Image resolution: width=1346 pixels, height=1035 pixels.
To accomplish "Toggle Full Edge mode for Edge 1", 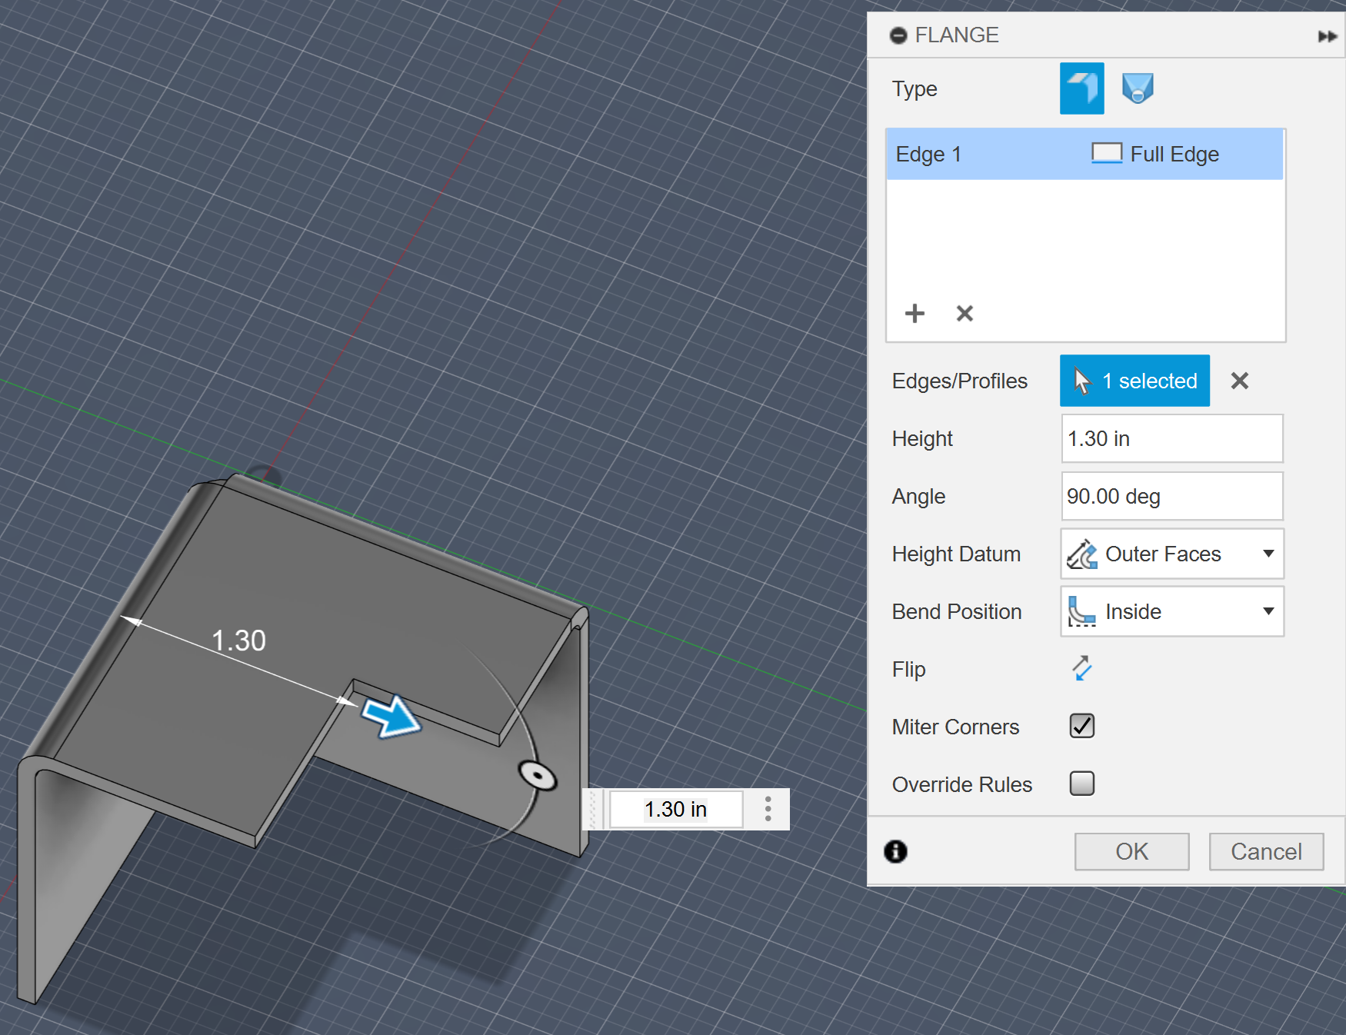I will (1106, 153).
